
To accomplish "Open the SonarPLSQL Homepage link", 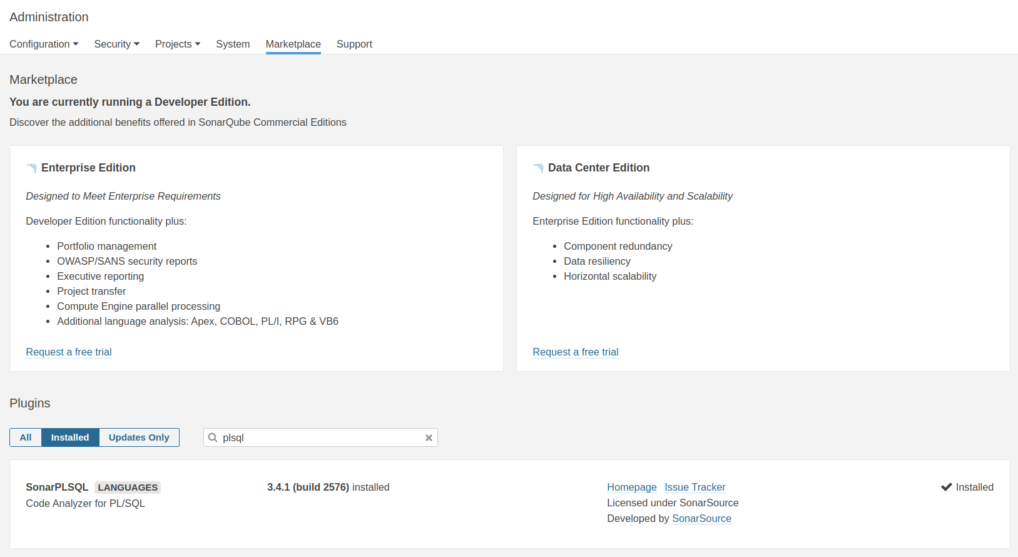I will coord(632,487).
